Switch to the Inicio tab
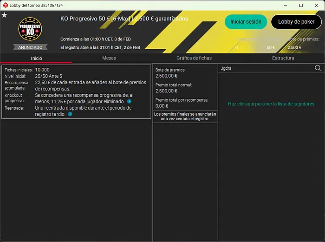The image size is (325, 242). coord(36,58)
